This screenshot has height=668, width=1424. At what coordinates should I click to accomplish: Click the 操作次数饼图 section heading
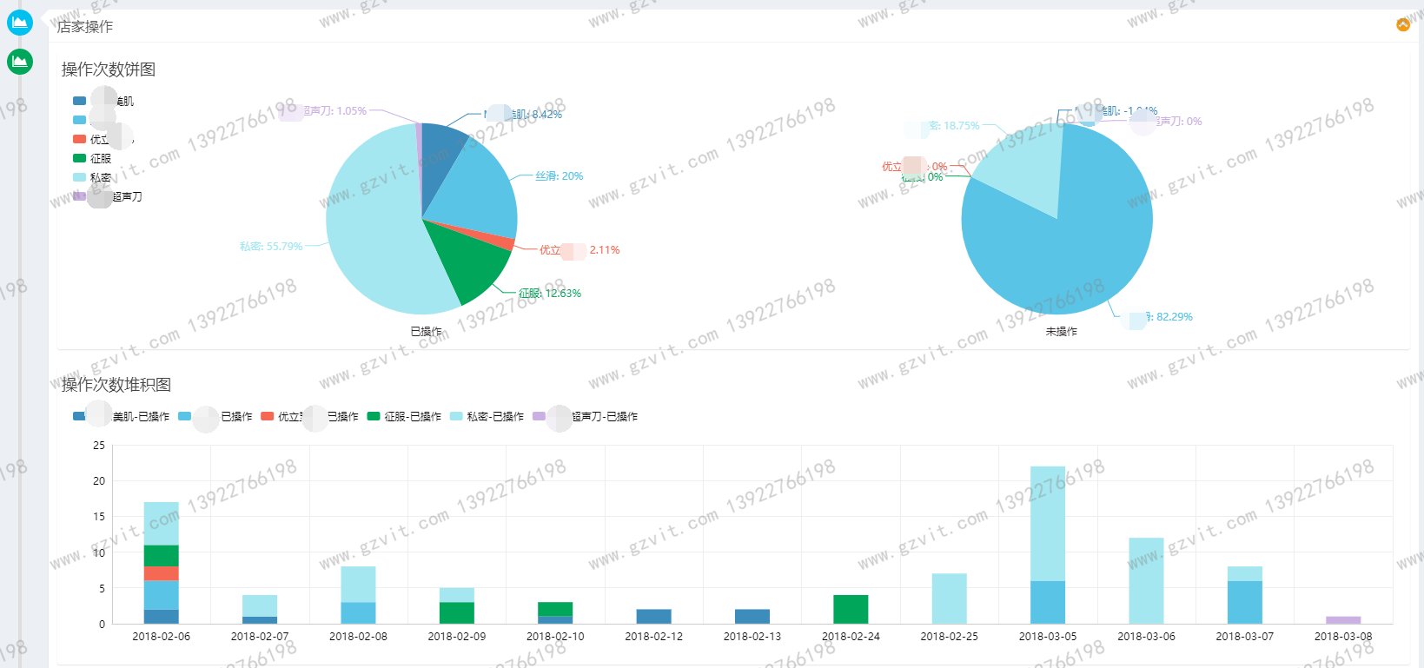click(x=109, y=69)
